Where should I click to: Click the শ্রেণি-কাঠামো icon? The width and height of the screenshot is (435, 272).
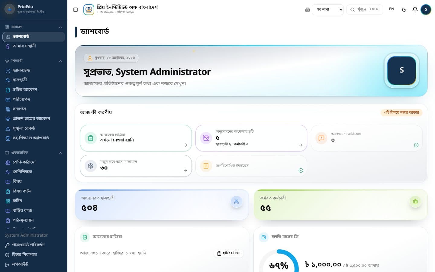(8, 162)
